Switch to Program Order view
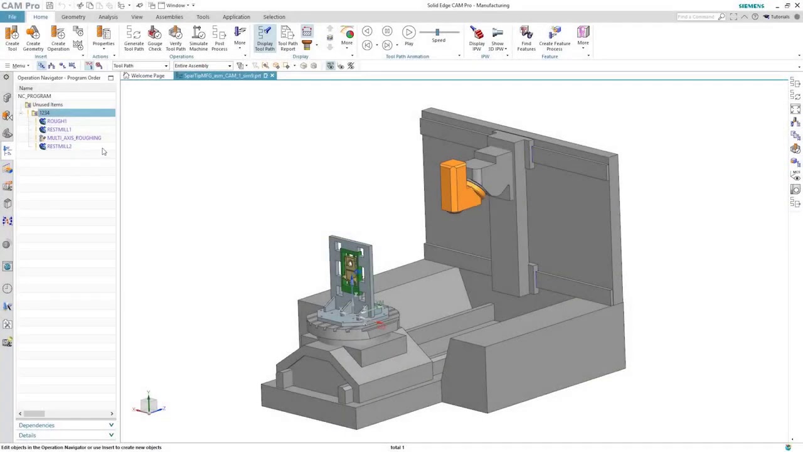Image resolution: width=803 pixels, height=452 pixels. tap(41, 65)
